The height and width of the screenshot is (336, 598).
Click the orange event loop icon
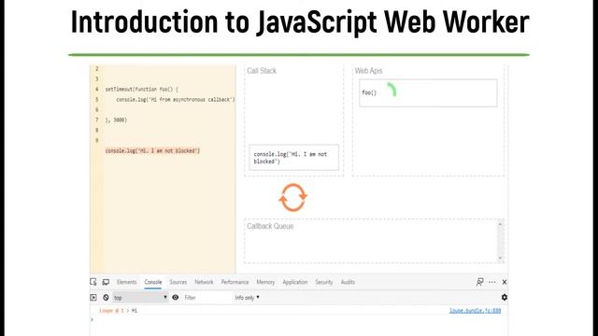click(292, 197)
